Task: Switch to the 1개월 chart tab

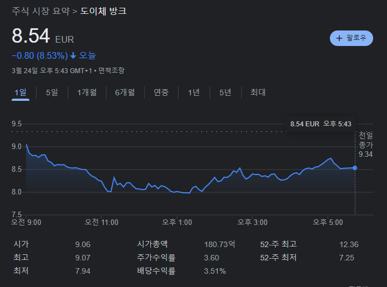Action: tap(87, 93)
